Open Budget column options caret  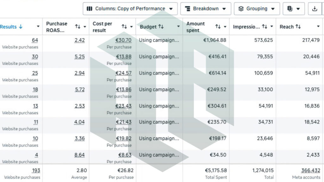(178, 27)
